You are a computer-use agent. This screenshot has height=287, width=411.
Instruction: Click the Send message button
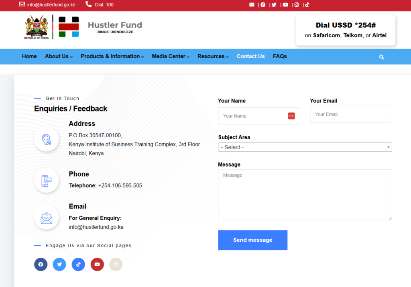[253, 240]
